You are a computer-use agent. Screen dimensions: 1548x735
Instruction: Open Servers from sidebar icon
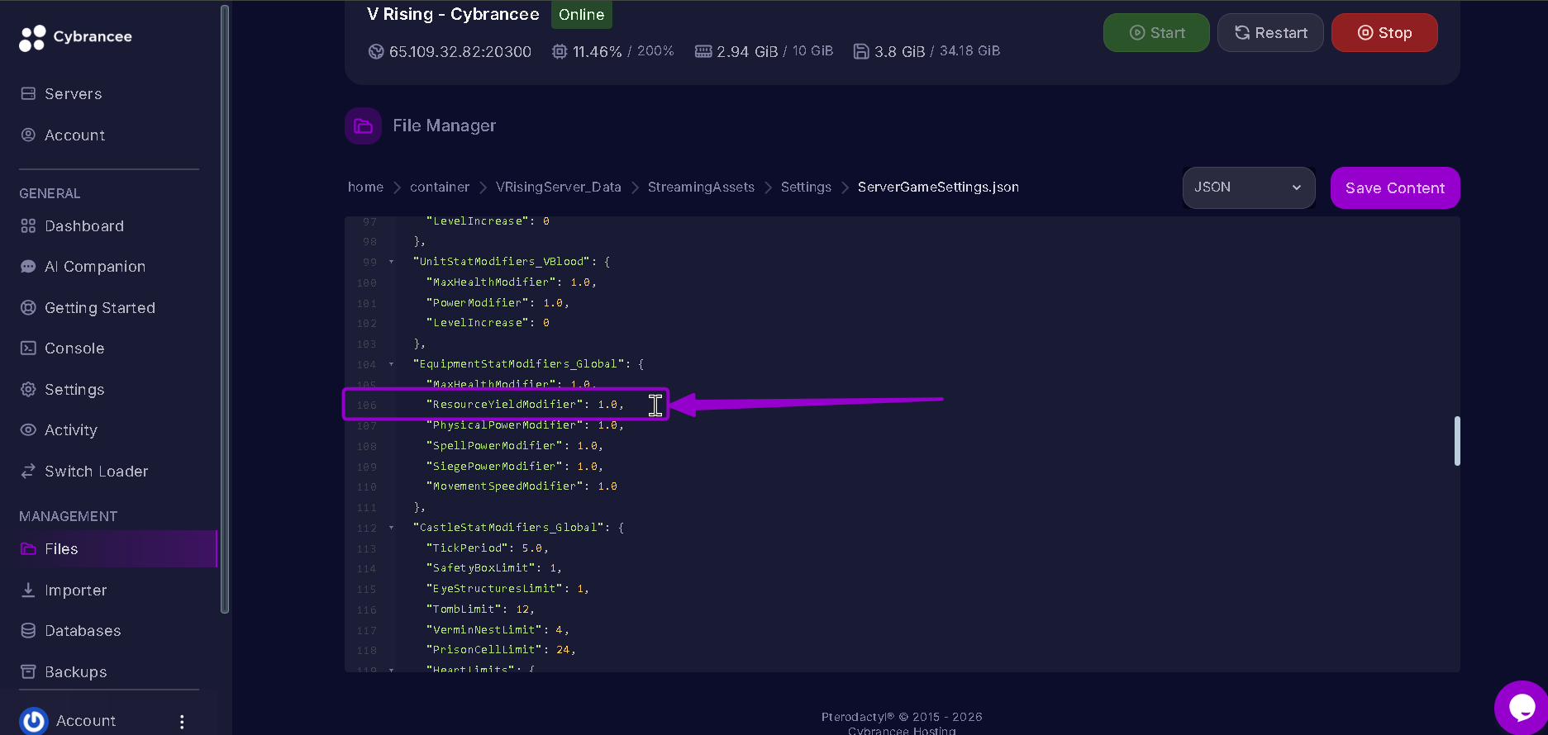pos(28,93)
